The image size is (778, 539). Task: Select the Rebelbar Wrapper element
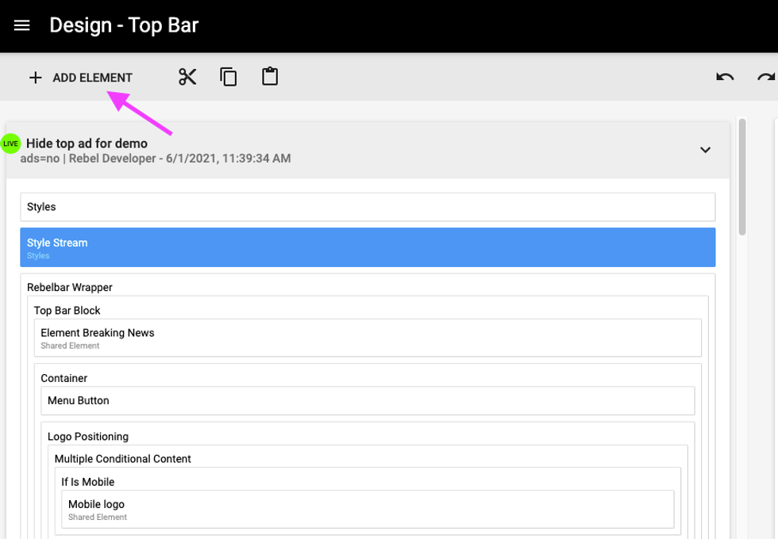pos(70,287)
